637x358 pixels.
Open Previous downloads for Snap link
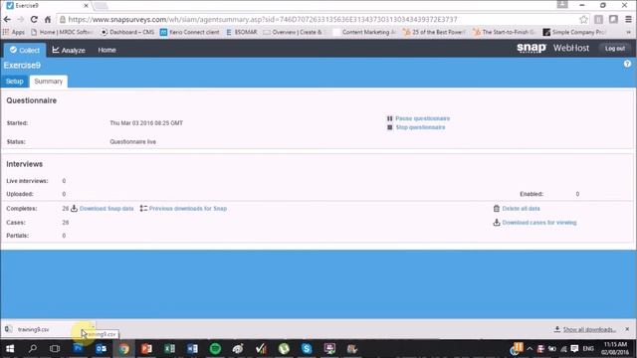[x=188, y=208]
